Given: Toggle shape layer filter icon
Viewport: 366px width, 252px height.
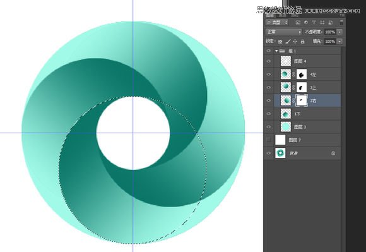Looking at the screenshot, I should [x=322, y=22].
